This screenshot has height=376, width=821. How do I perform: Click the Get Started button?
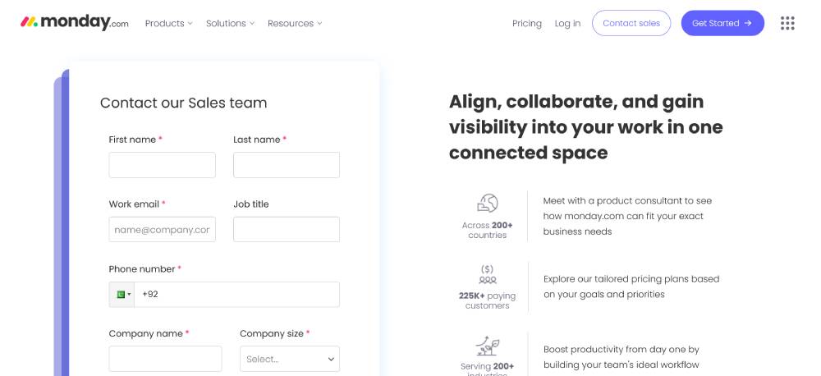(722, 23)
